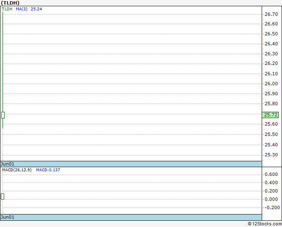Click the 12Stocks.com copyright text
This screenshot has height=227, width=282.
265,224
